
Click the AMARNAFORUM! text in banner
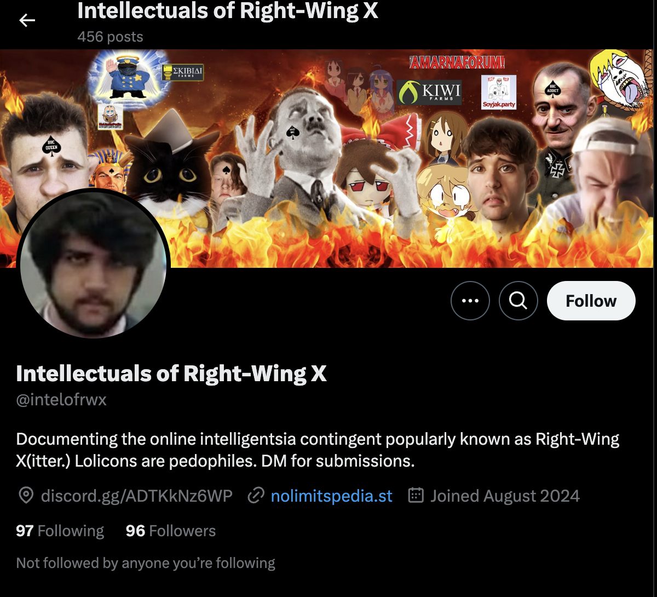[x=458, y=62]
